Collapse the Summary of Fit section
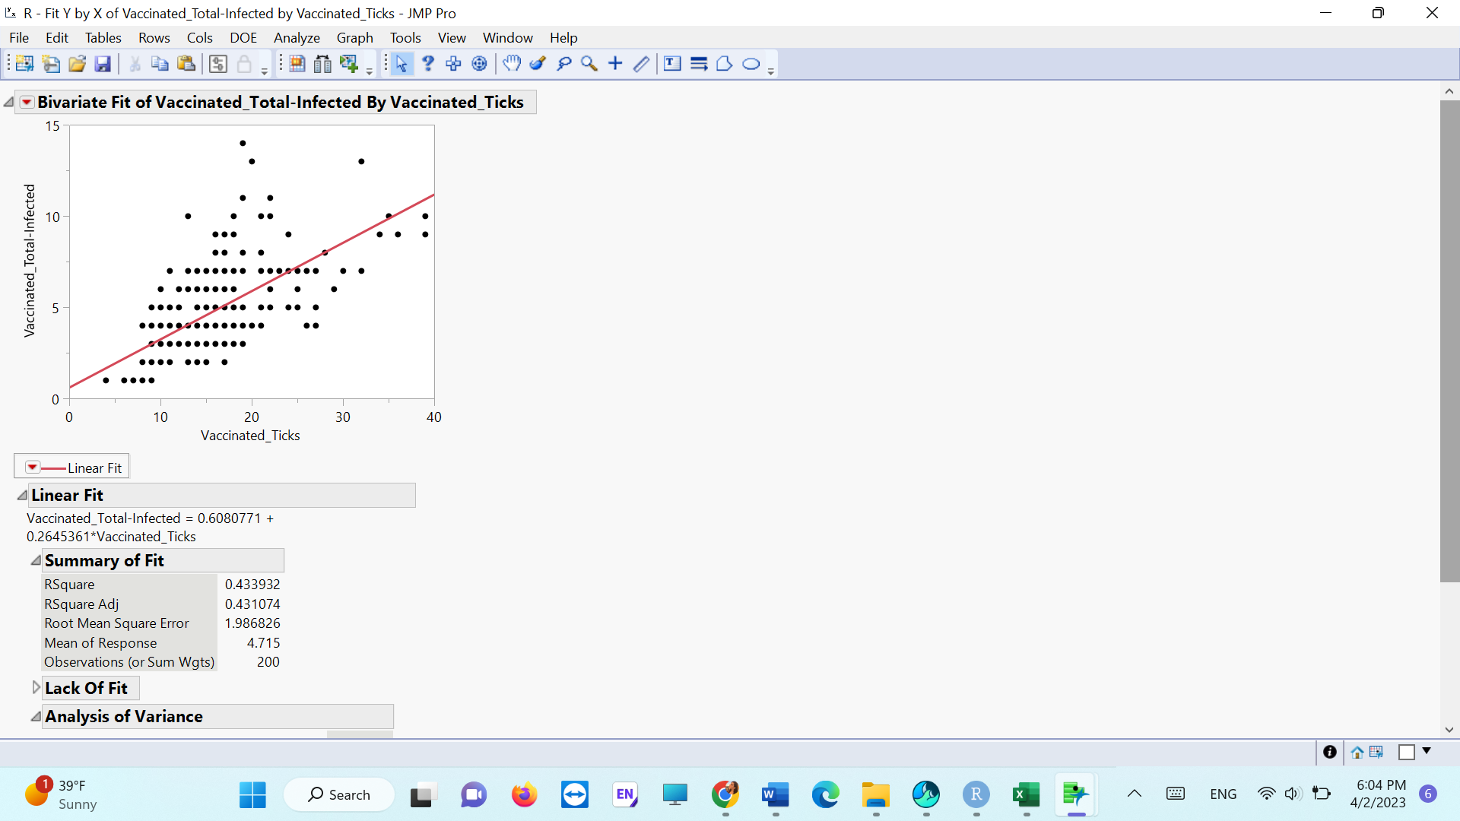Viewport: 1460px width, 821px height. [35, 559]
